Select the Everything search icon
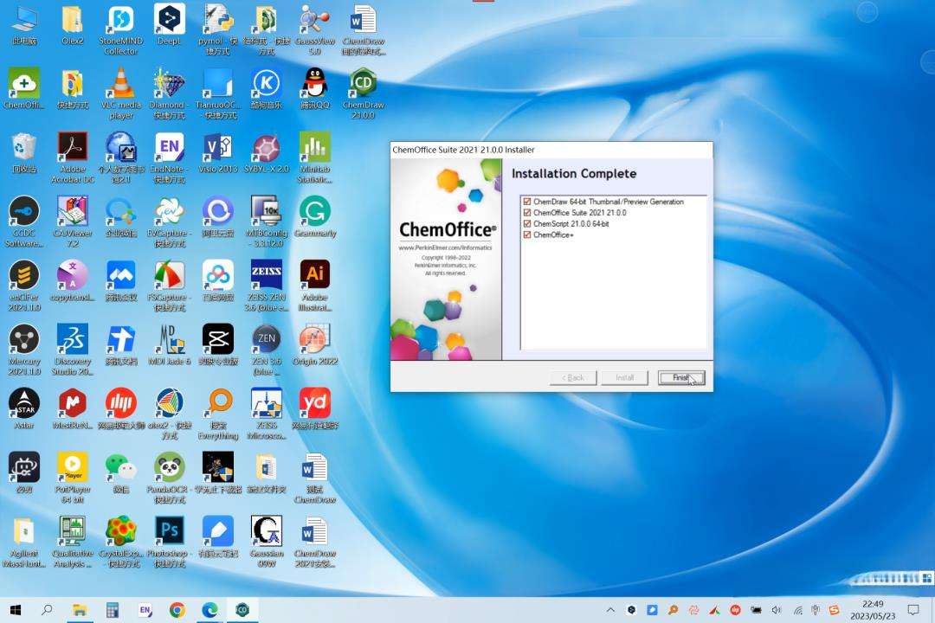Image resolution: width=935 pixels, height=623 pixels. pyautogui.click(x=218, y=413)
